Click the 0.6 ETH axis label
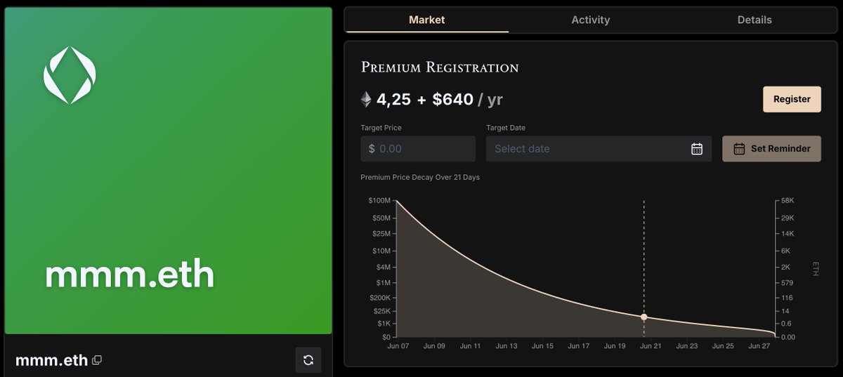Screen dimensions: 843x377 pos(786,324)
